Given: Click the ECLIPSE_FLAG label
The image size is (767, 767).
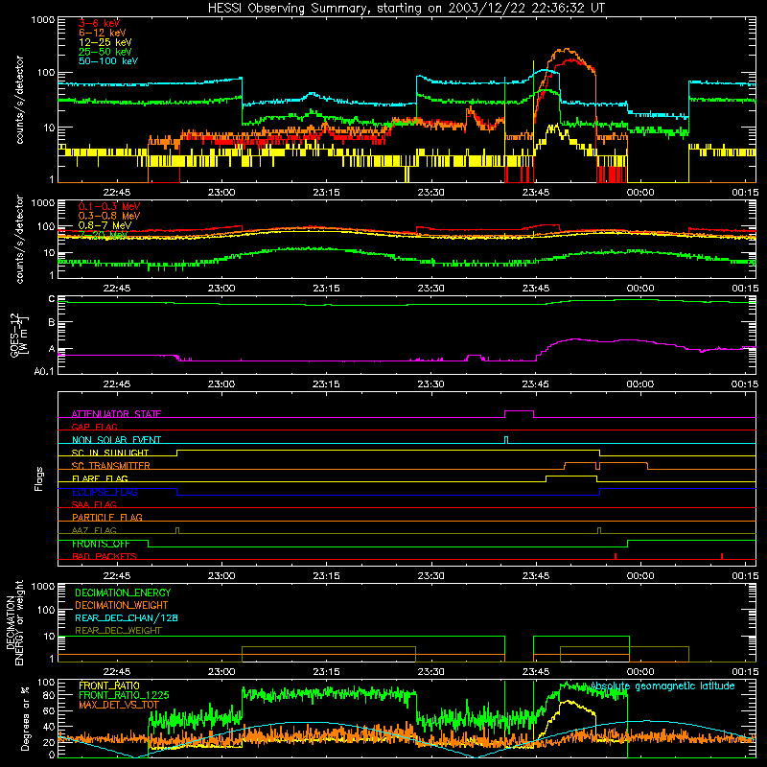Looking at the screenshot, I should (105, 492).
